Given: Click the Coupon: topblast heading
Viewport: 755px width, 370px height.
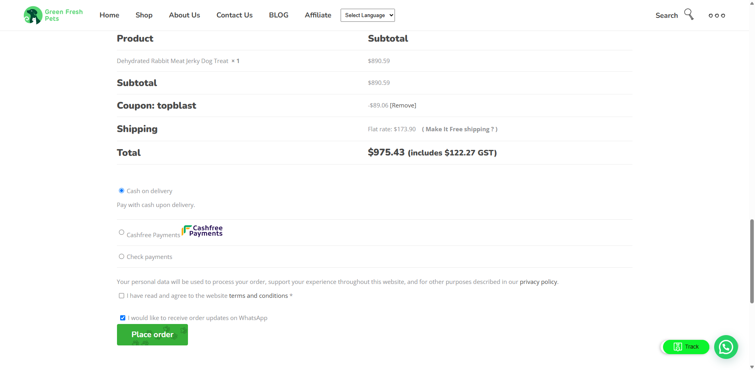Looking at the screenshot, I should pyautogui.click(x=157, y=105).
